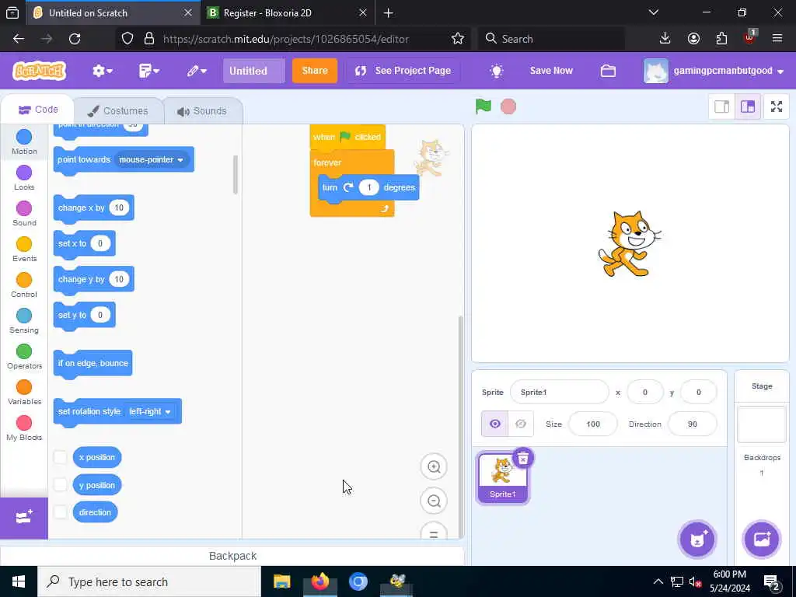The image size is (796, 597).
Task: Click the Sprite name field Sprite1
Action: tap(559, 392)
